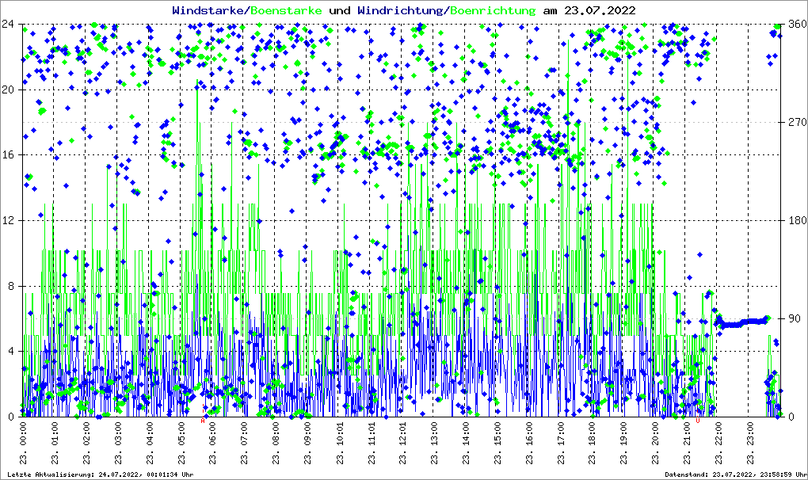
Task: Click the "23. 09:00" time axis label
Action: click(307, 443)
